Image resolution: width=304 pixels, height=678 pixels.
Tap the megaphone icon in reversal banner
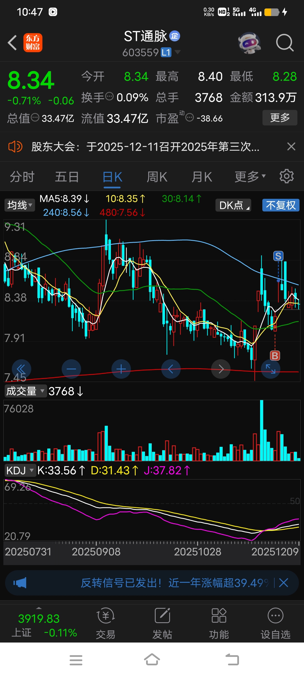click(20, 583)
